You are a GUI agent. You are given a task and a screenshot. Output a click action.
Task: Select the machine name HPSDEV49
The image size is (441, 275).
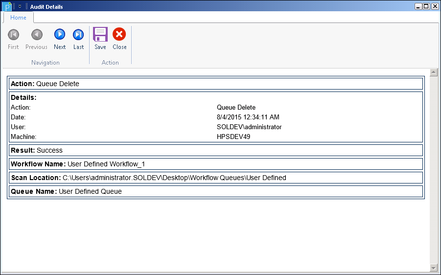pos(233,137)
